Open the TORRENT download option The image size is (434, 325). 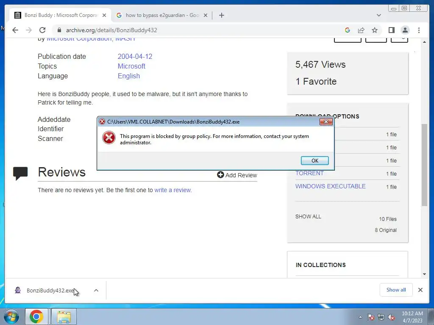(x=309, y=173)
